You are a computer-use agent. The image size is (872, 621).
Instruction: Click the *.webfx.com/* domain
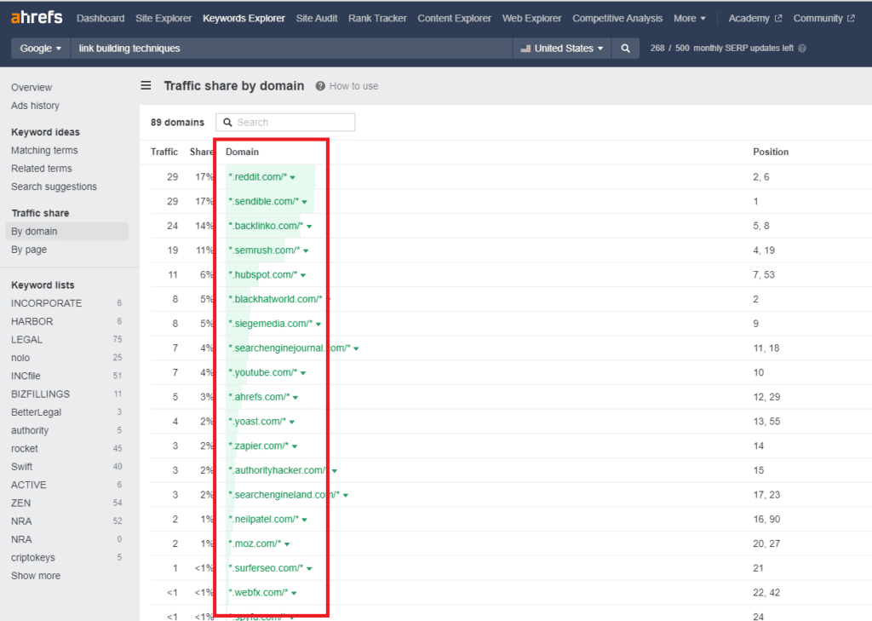pos(258,593)
